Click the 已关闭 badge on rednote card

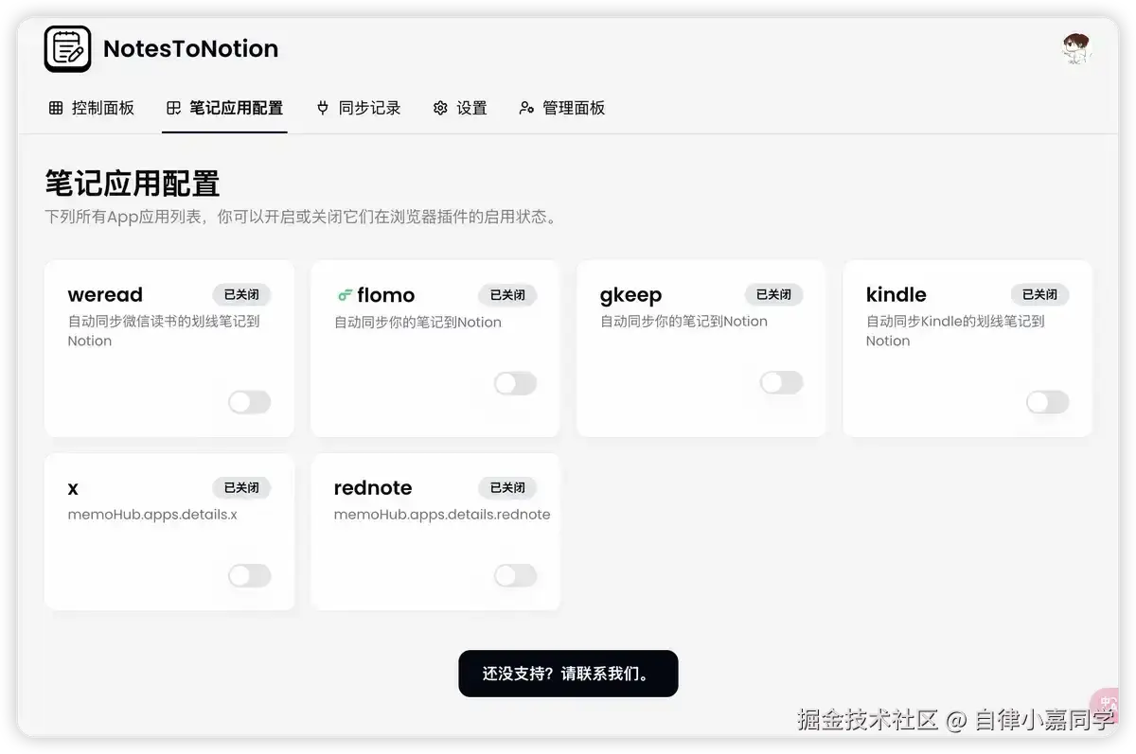tap(507, 488)
